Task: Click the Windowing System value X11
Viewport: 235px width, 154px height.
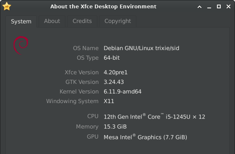Action: 109,101
